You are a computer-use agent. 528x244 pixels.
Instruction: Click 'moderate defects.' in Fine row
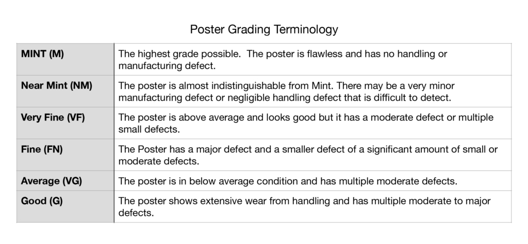pos(159,161)
